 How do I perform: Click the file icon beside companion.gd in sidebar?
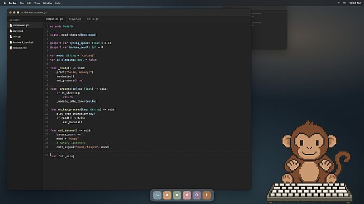coord(11,25)
